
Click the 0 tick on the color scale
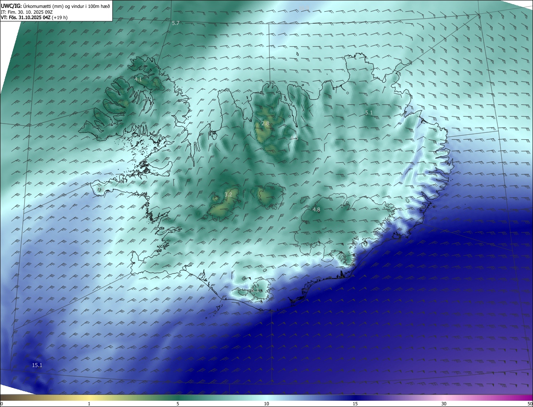coord(2,404)
